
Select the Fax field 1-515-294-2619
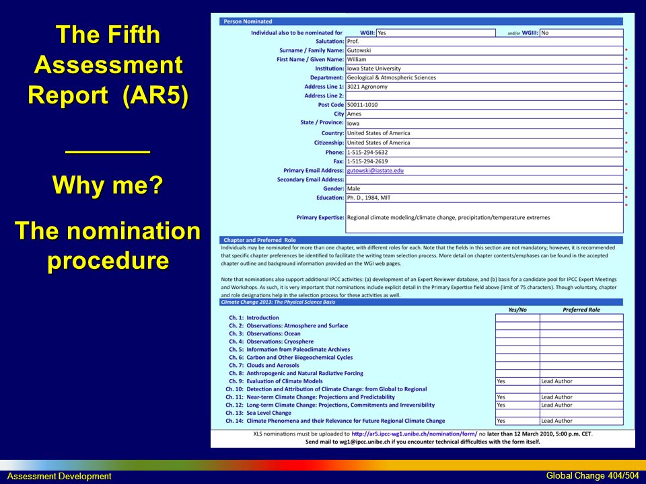coord(484,161)
